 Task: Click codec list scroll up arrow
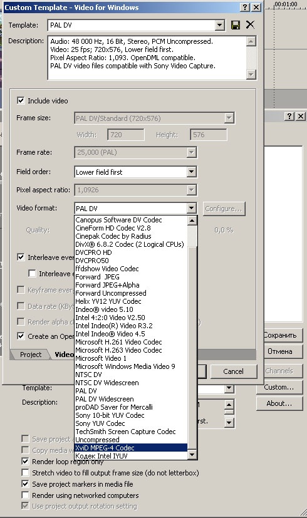pyautogui.click(x=192, y=220)
